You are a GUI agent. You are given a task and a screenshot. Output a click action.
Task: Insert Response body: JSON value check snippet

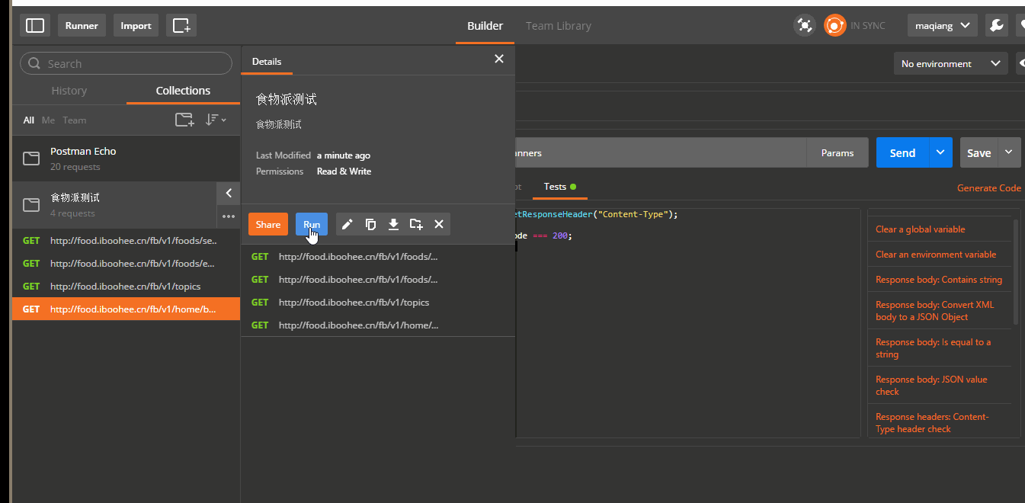point(931,386)
